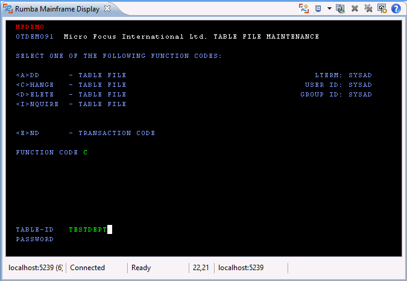Click the FUNCTION CODE field value C
The image size is (407, 281).
pos(86,153)
